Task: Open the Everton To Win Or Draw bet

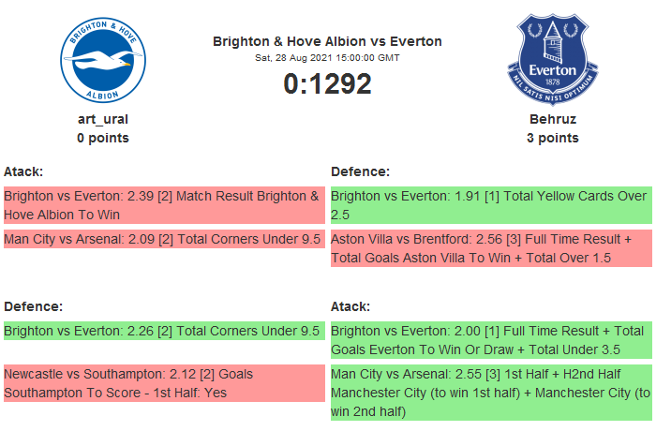Action: (490, 339)
